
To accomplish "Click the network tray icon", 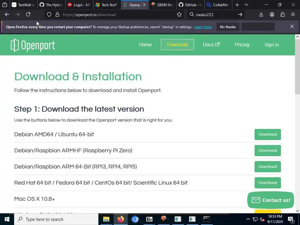I will [x=255, y=219].
